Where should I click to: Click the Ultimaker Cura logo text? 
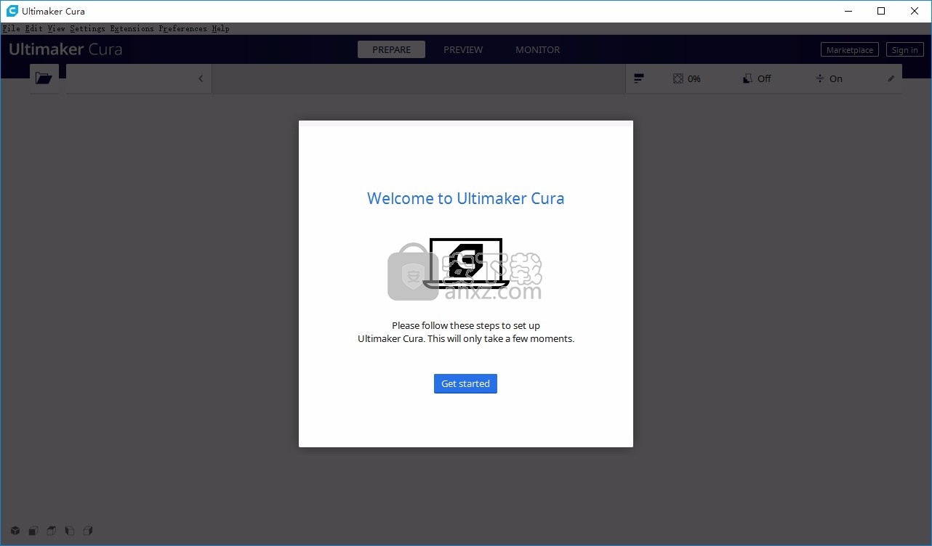tap(65, 49)
